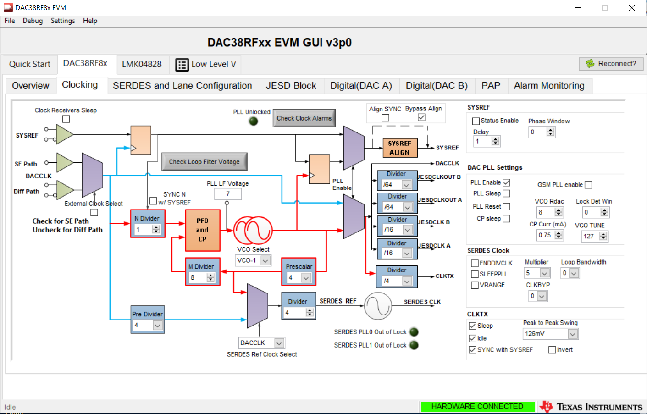Check the CLKTX Invert box
Image resolution: width=647 pixels, height=414 pixels.
click(552, 350)
